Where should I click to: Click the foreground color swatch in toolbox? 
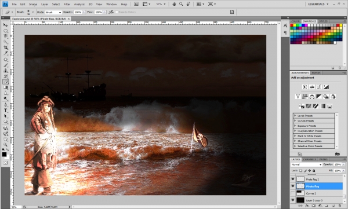pyautogui.click(x=4, y=155)
